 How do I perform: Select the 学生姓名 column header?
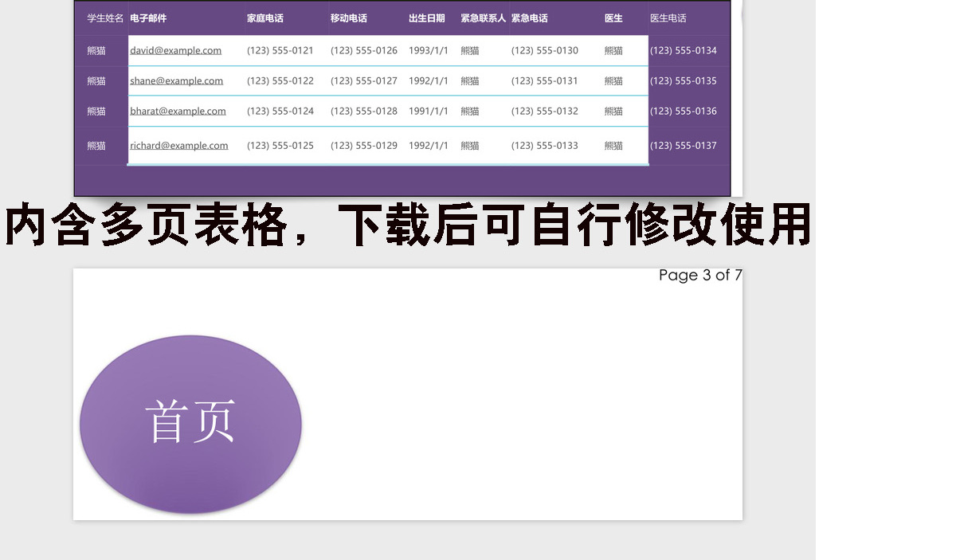105,18
